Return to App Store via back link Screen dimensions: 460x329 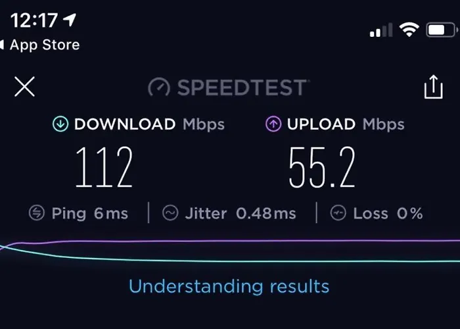pos(40,45)
